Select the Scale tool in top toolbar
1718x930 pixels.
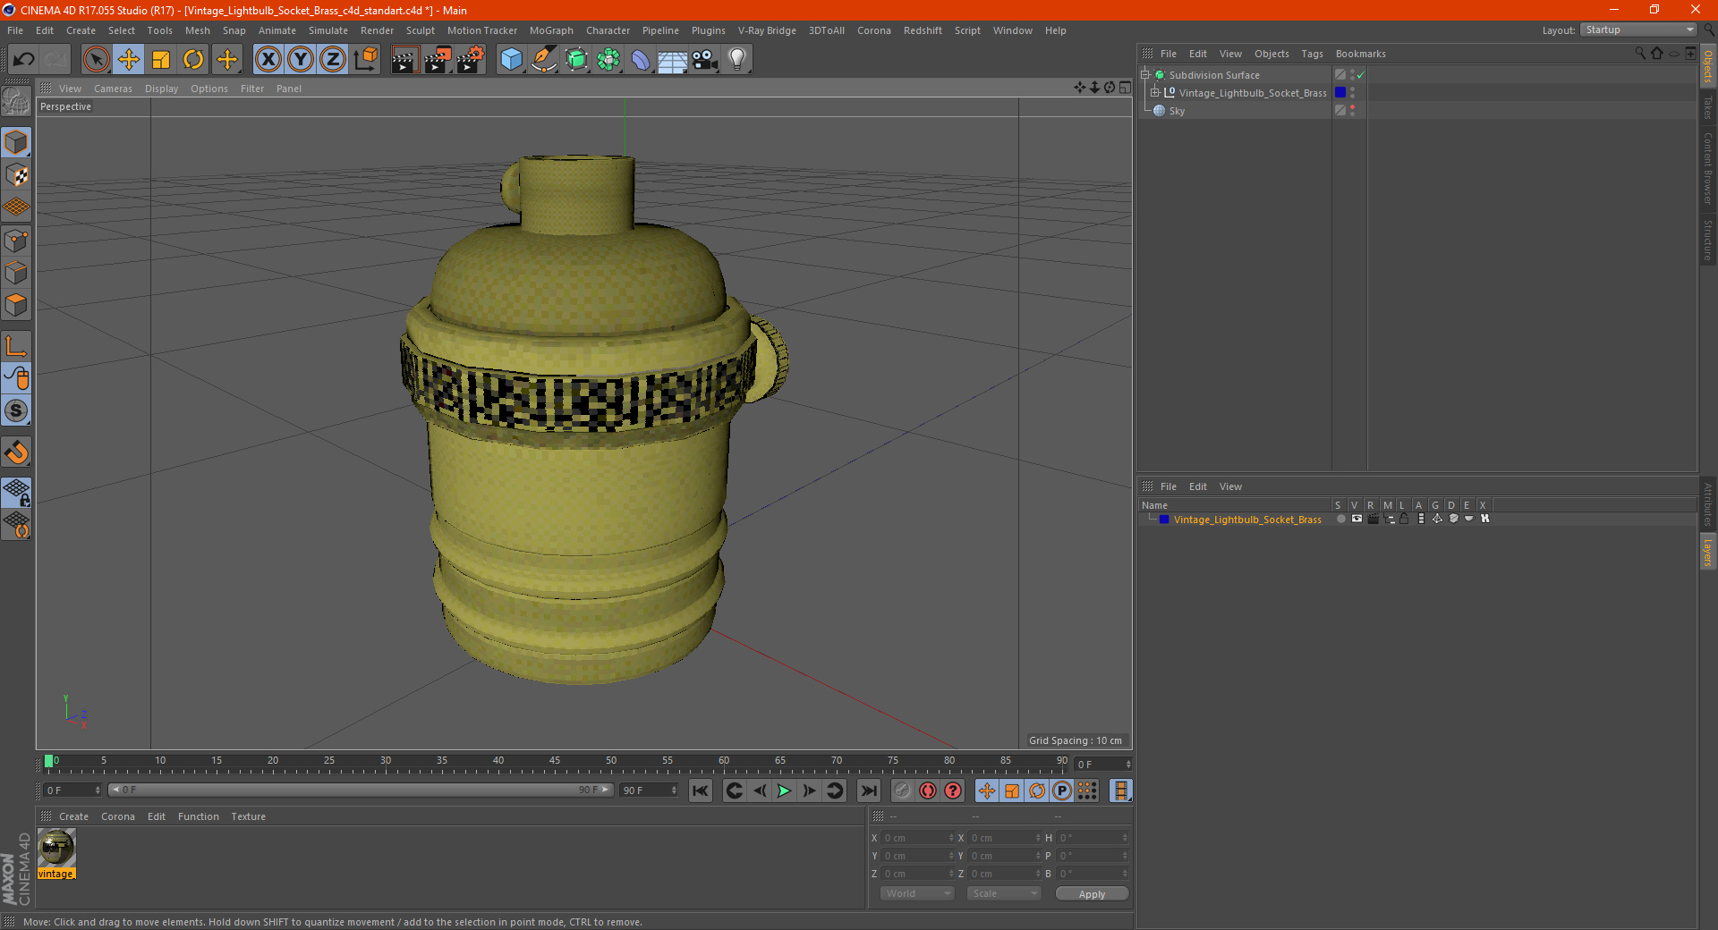161,60
